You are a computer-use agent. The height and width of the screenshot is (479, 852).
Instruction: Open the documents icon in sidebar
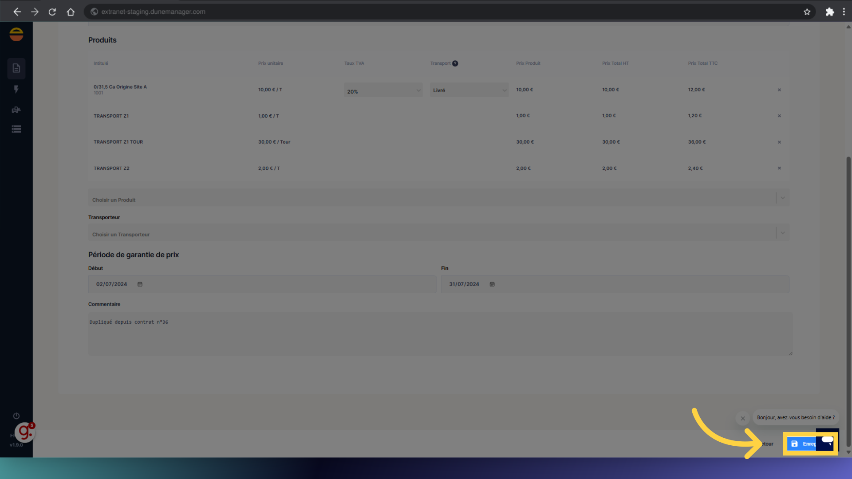click(x=16, y=68)
